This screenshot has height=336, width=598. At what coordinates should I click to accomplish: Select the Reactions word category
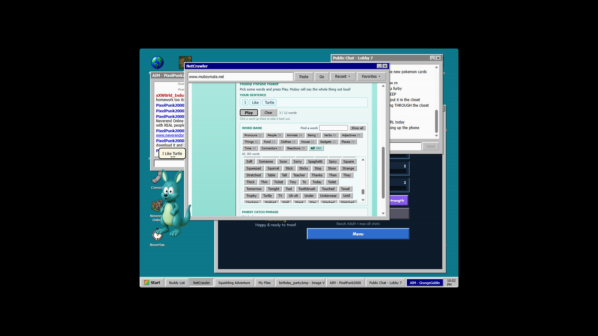pos(296,148)
